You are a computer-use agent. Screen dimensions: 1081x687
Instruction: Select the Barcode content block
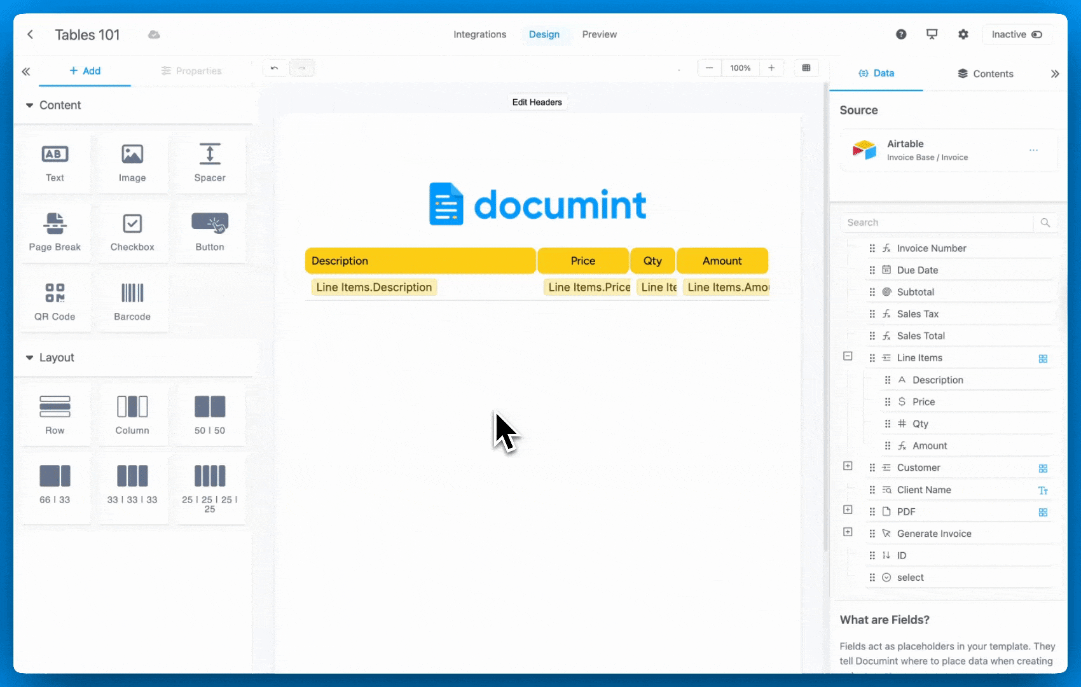(132, 300)
